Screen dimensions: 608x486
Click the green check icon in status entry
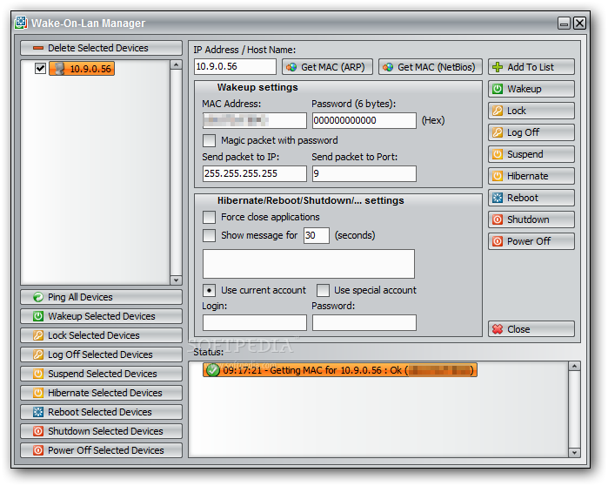click(x=212, y=370)
